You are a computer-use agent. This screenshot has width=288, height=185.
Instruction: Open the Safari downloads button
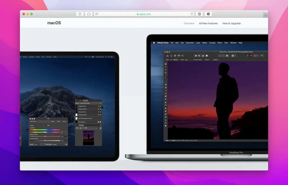coord(208,14)
